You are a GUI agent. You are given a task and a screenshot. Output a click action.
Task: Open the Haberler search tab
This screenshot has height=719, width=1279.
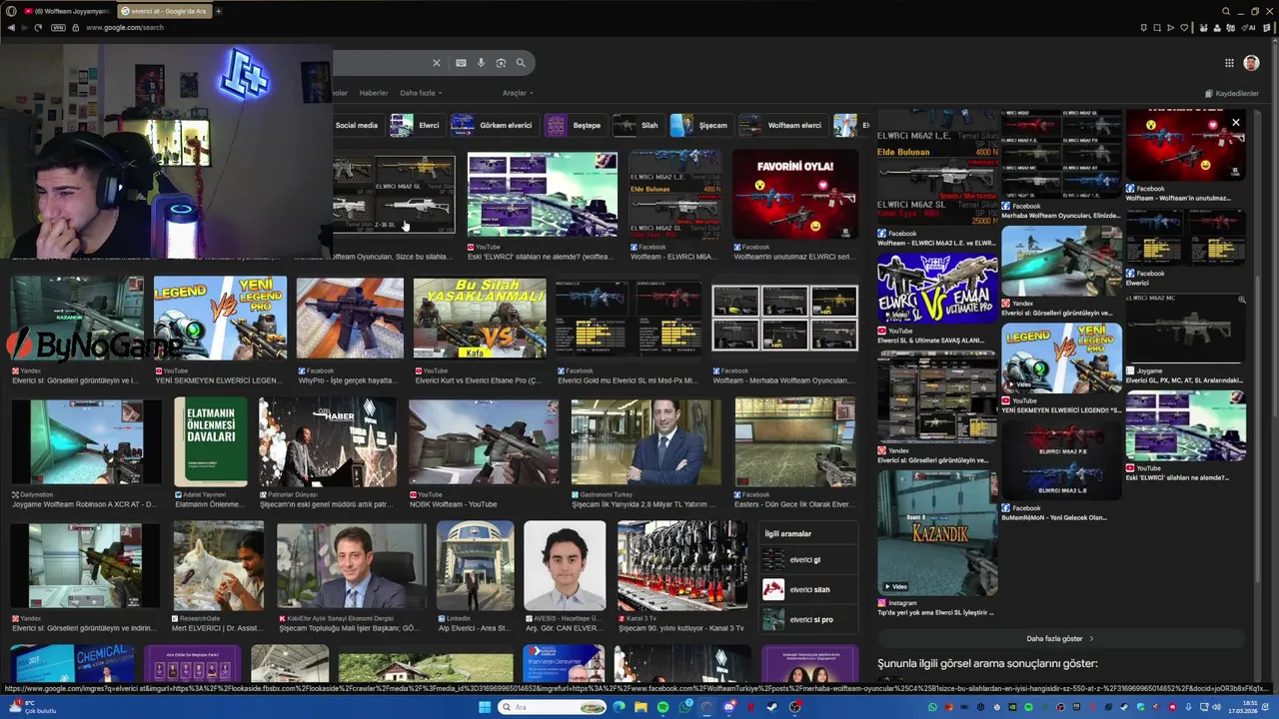coord(374,93)
